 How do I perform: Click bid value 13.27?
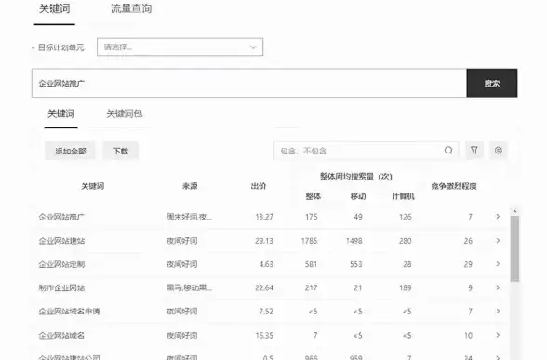264,217
